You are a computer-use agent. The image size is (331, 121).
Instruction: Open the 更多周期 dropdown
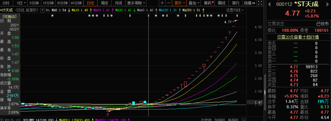[x=136, y=3]
